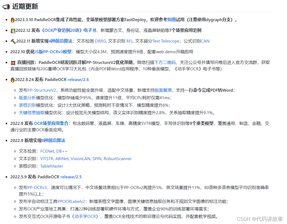287x224 pixels.
Task: Open the PP-OCRv3 link under release/2.5
Action: click(37, 188)
